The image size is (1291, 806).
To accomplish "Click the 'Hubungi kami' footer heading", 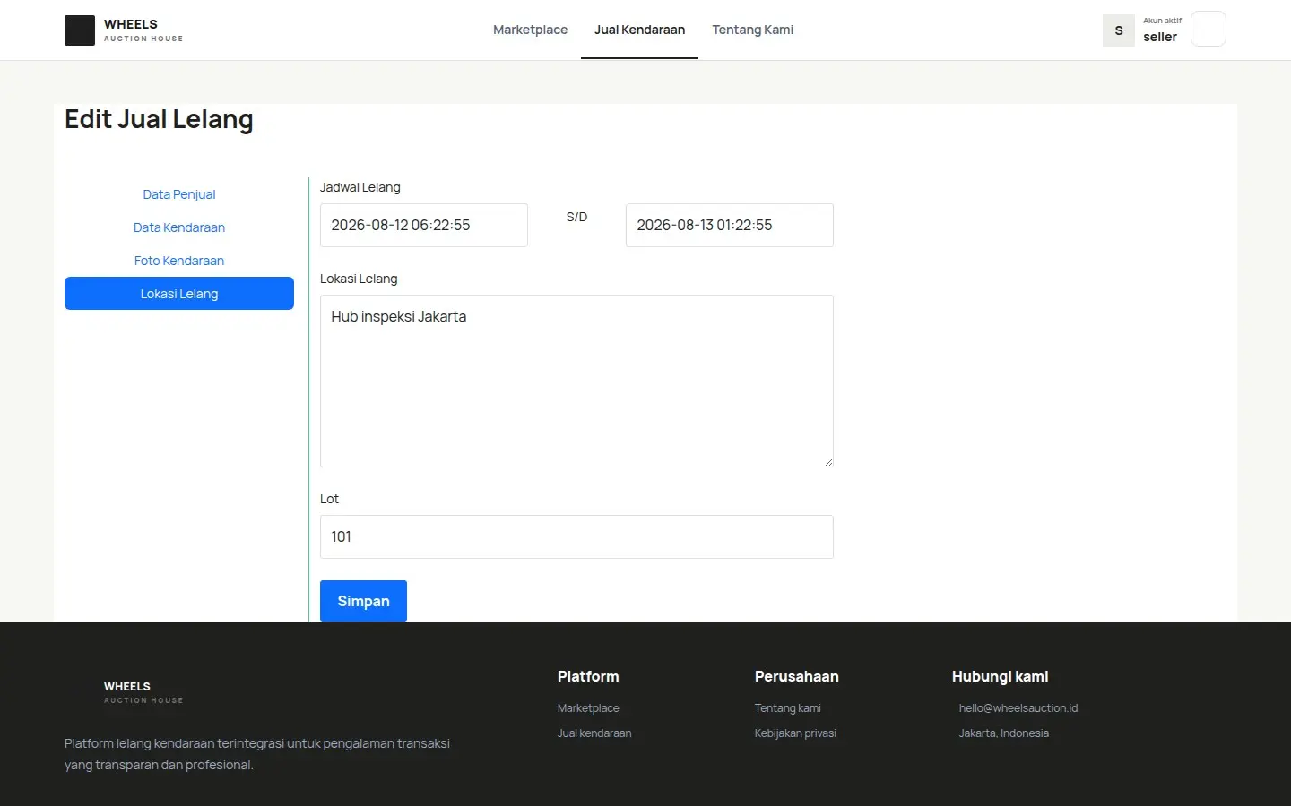I will pyautogui.click(x=1000, y=676).
